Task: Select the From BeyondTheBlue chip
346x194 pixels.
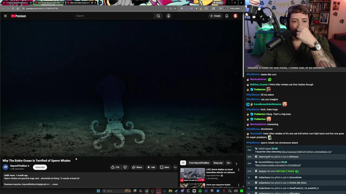Action: (199, 163)
